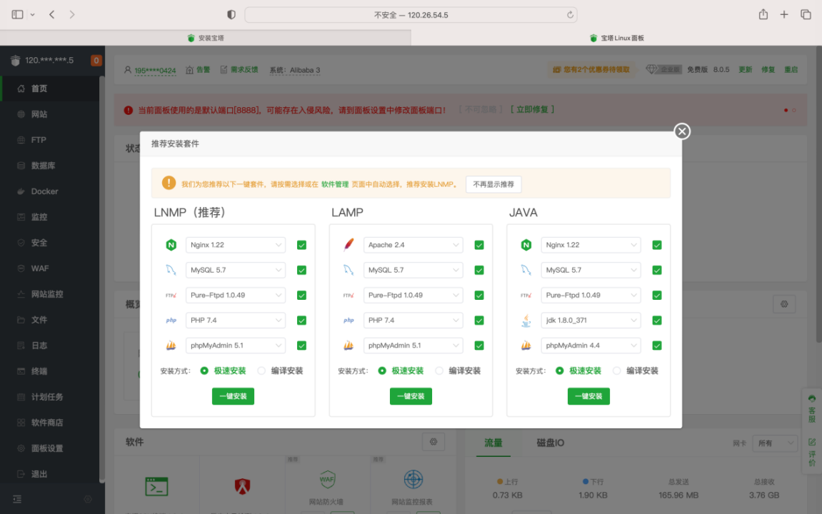Open the 网站监控报表 icon
822x514 pixels.
coord(413,480)
